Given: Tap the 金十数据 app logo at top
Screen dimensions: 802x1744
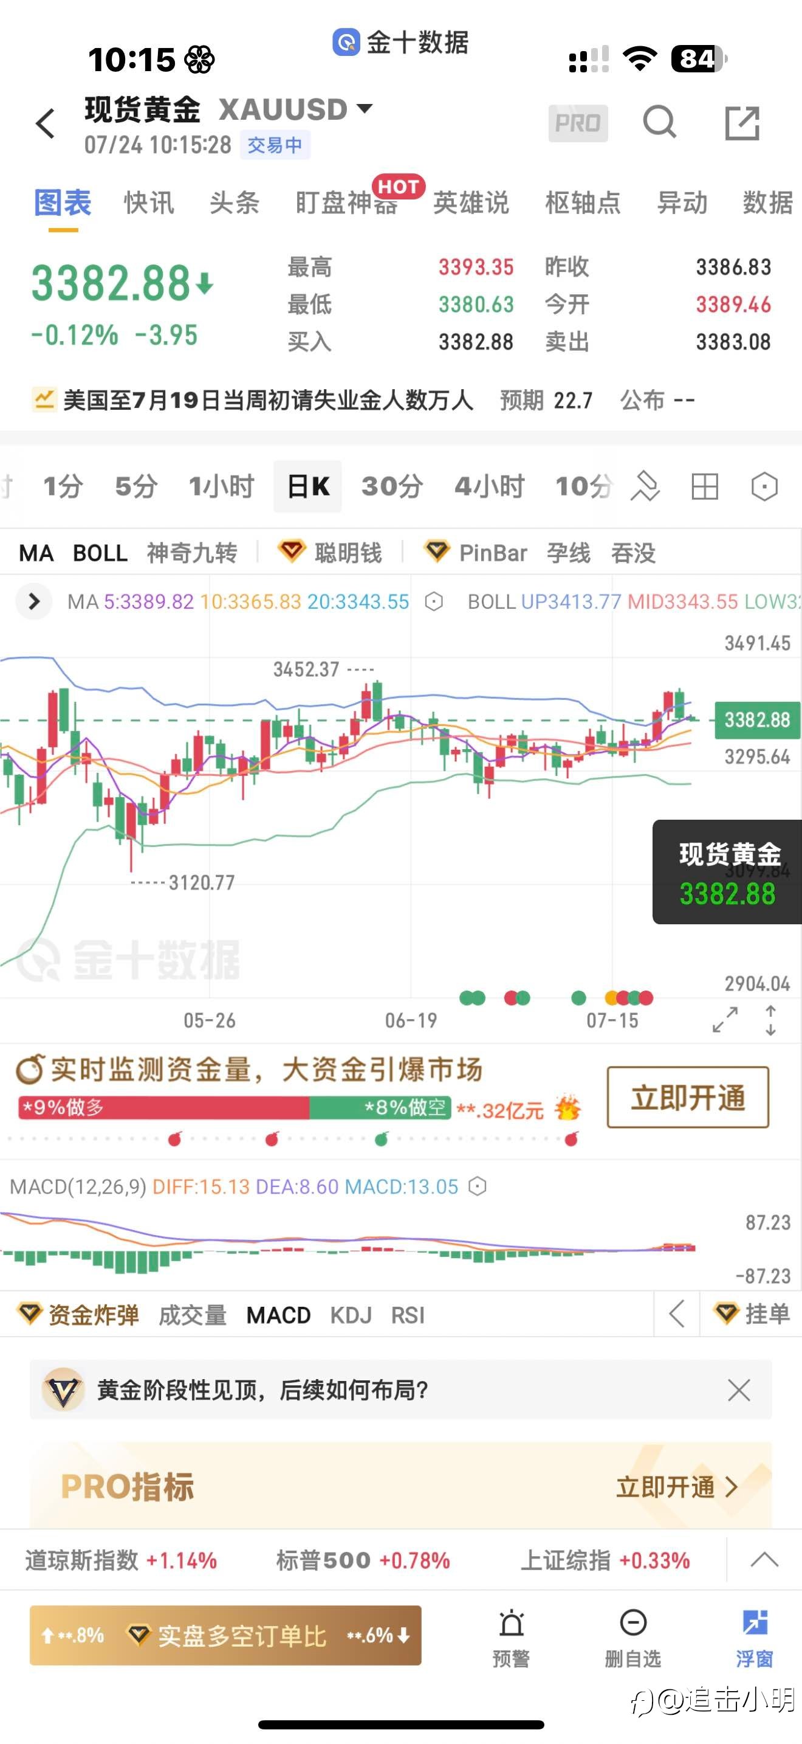Looking at the screenshot, I should [346, 42].
